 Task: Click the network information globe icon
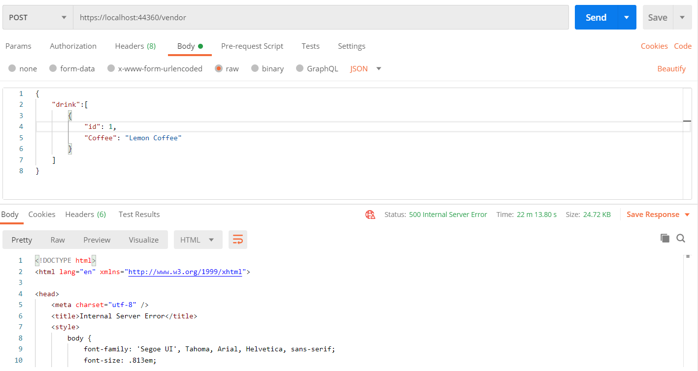[x=370, y=215]
